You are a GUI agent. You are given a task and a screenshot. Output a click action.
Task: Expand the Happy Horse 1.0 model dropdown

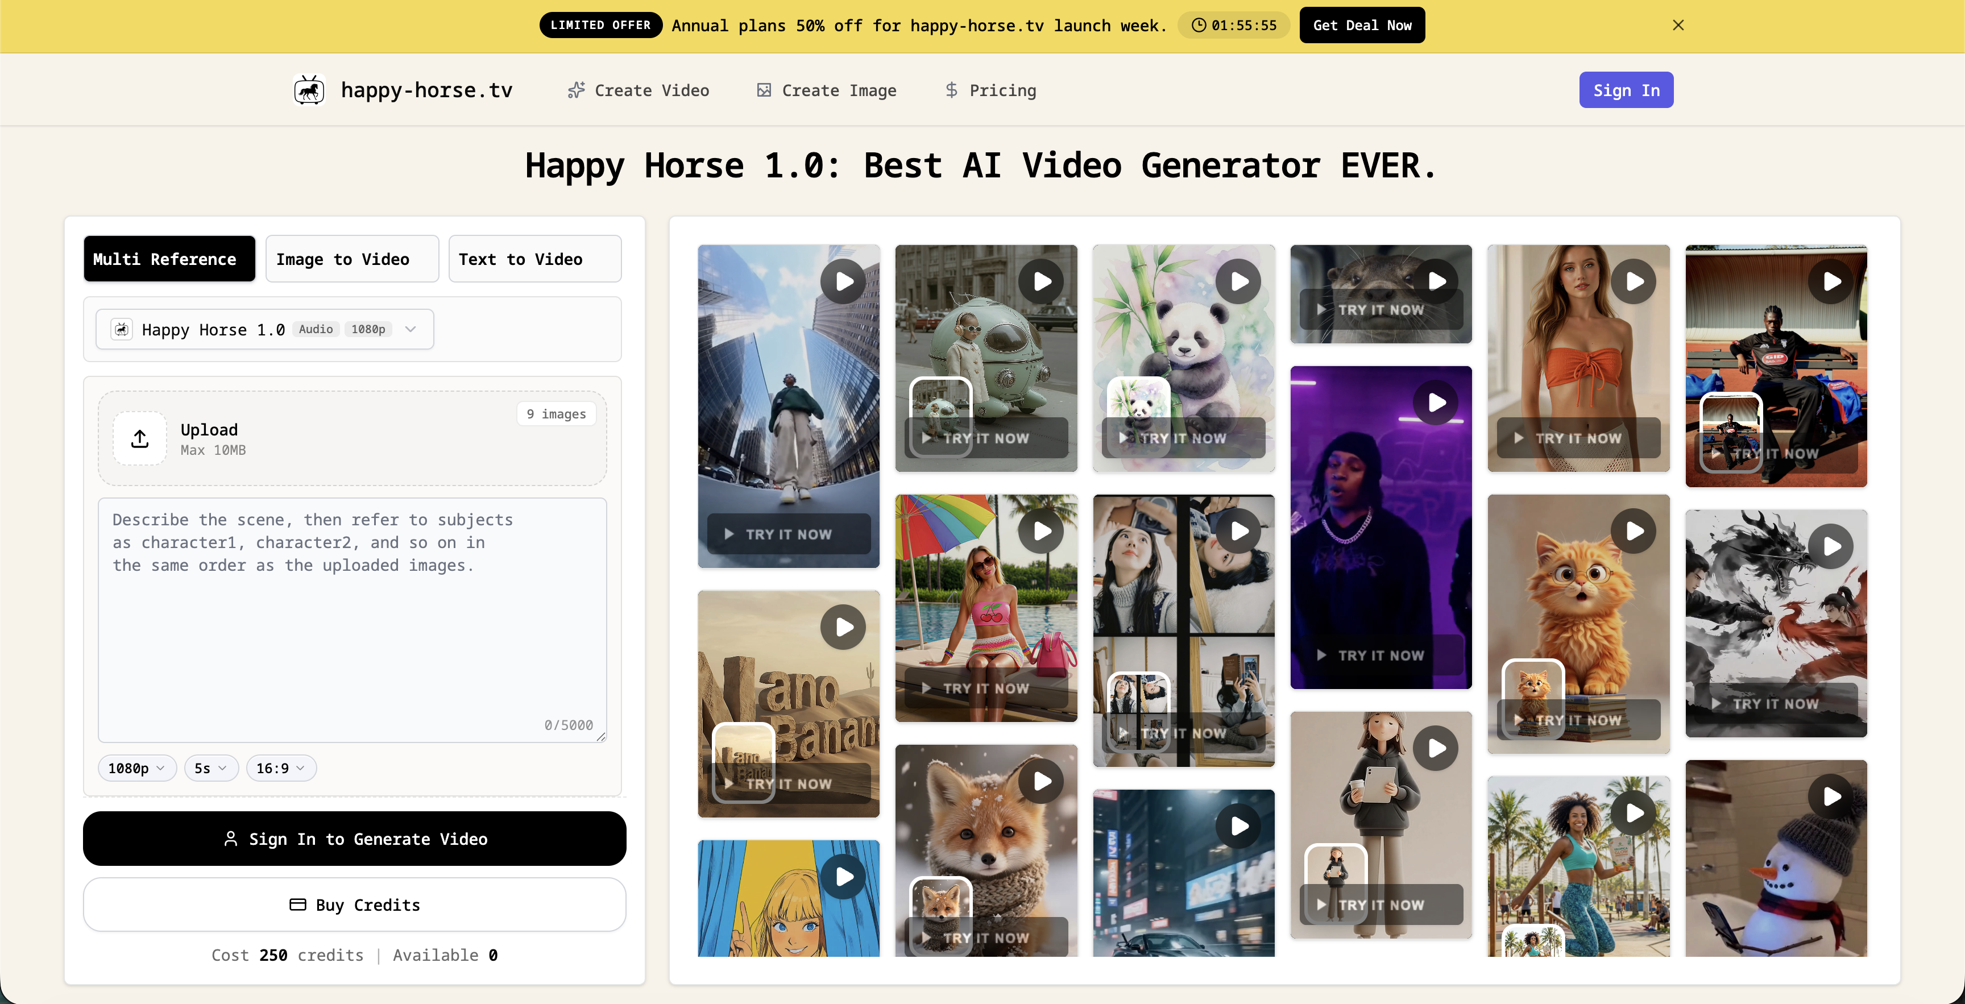[x=265, y=330]
